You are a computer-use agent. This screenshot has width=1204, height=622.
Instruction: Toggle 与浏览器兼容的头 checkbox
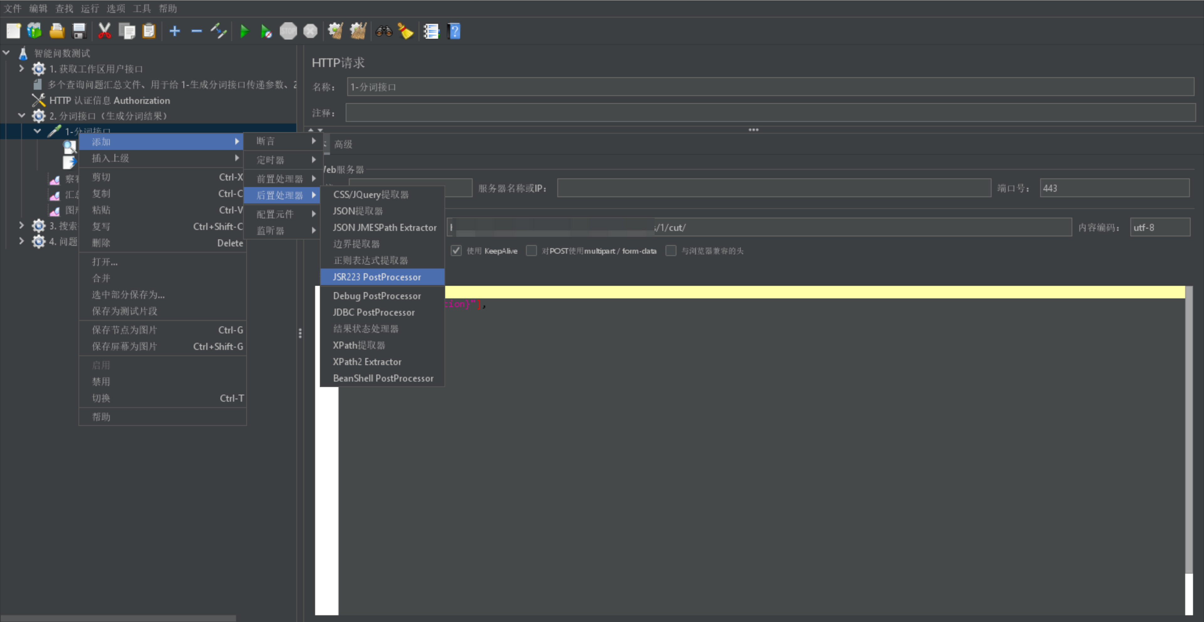tap(671, 251)
